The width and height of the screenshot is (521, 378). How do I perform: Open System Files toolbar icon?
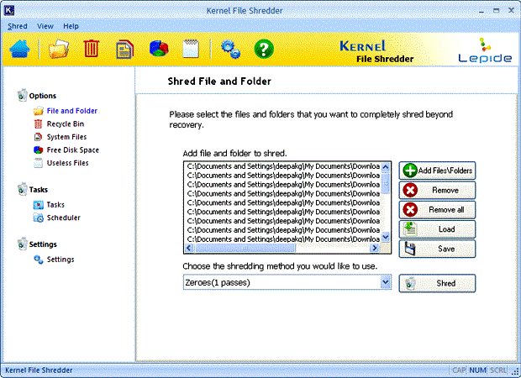tap(124, 50)
